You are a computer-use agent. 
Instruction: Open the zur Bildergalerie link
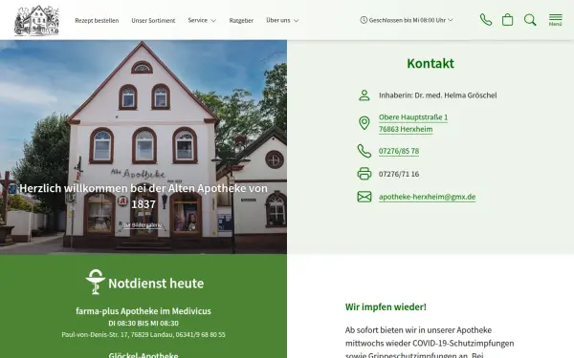(x=143, y=225)
